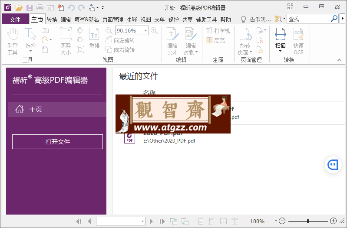Click the plus zoom in button in status bar
Viewport: 347px width, 228px height.
333,221
